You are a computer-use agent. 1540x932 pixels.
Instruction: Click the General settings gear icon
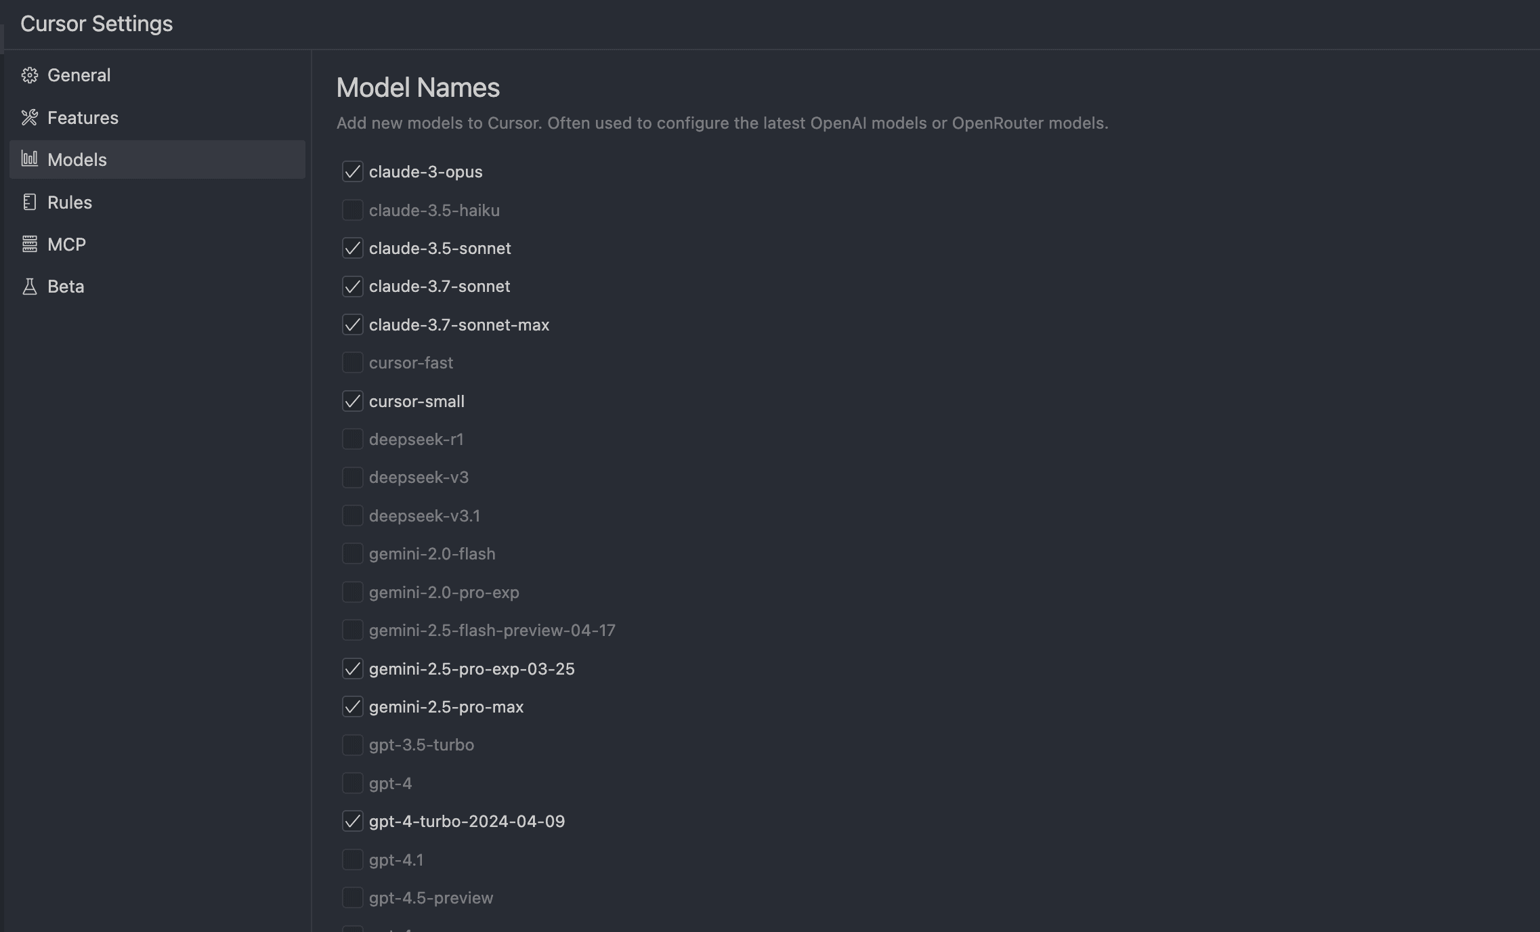pyautogui.click(x=30, y=75)
